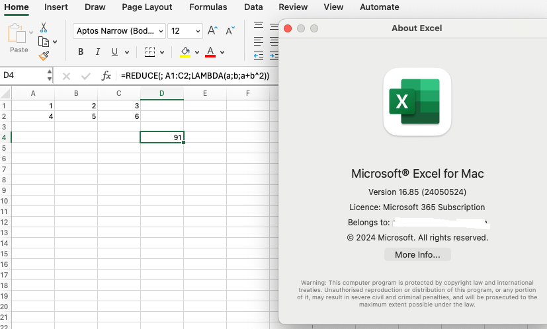Image resolution: width=547 pixels, height=329 pixels.
Task: Open the Review tab
Action: coord(293,7)
